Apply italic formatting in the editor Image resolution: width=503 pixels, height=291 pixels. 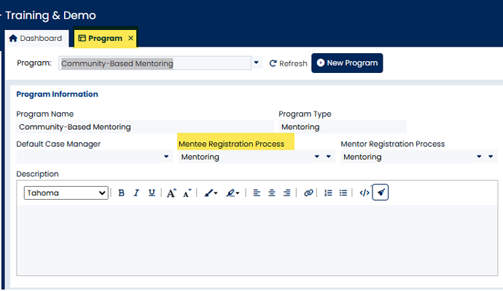(136, 193)
